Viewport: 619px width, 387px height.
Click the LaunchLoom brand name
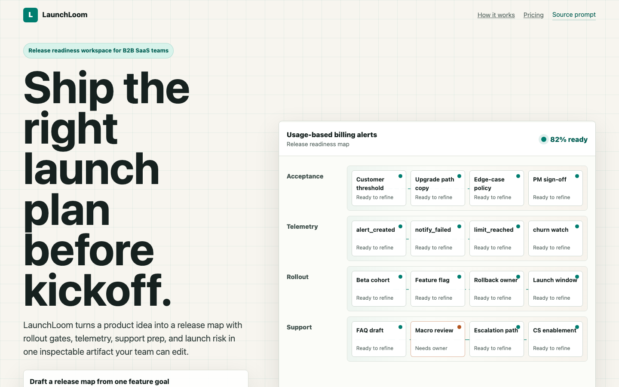(65, 15)
